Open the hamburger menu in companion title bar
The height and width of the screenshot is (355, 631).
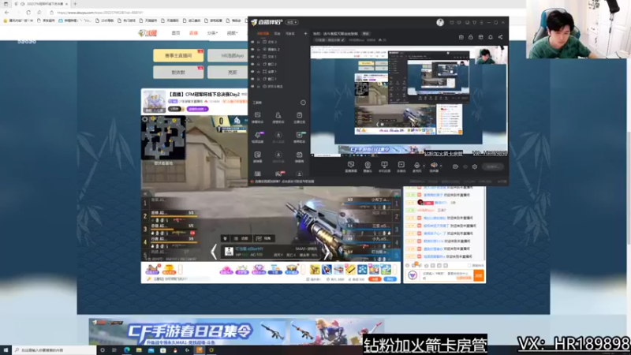[x=481, y=23]
